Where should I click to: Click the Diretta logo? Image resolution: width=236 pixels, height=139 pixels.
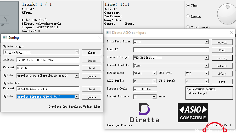[144, 113]
